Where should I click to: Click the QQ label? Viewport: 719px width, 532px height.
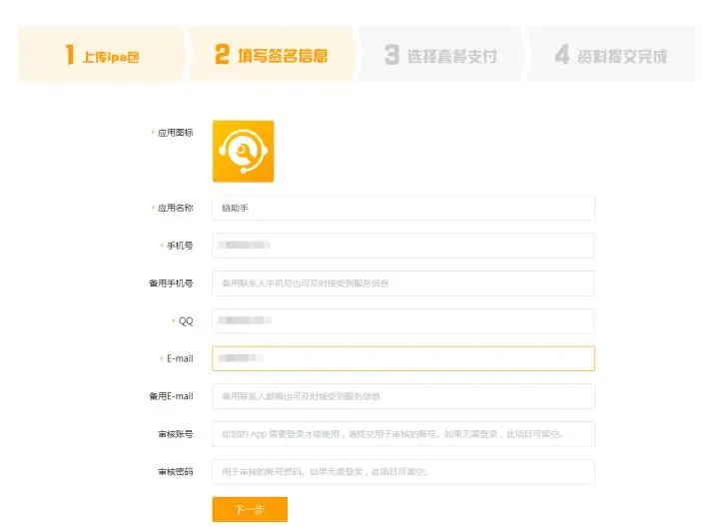[186, 320]
